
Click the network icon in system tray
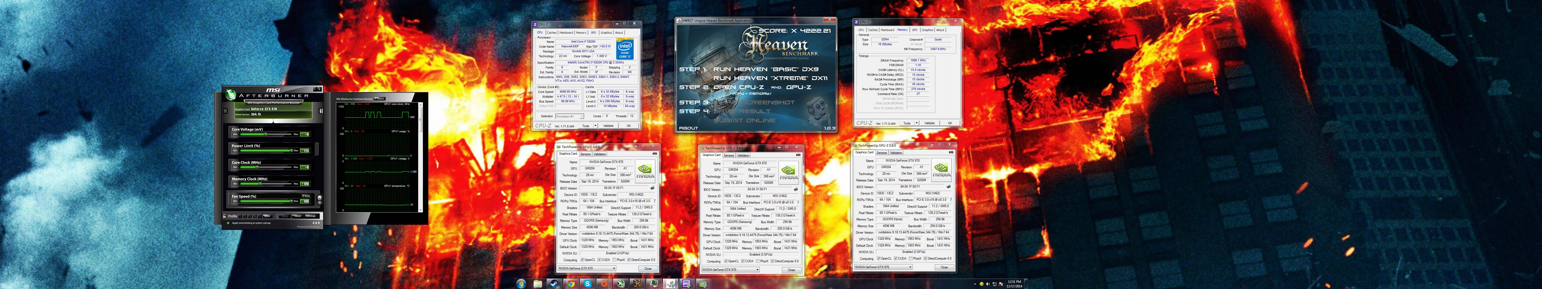pos(995,284)
